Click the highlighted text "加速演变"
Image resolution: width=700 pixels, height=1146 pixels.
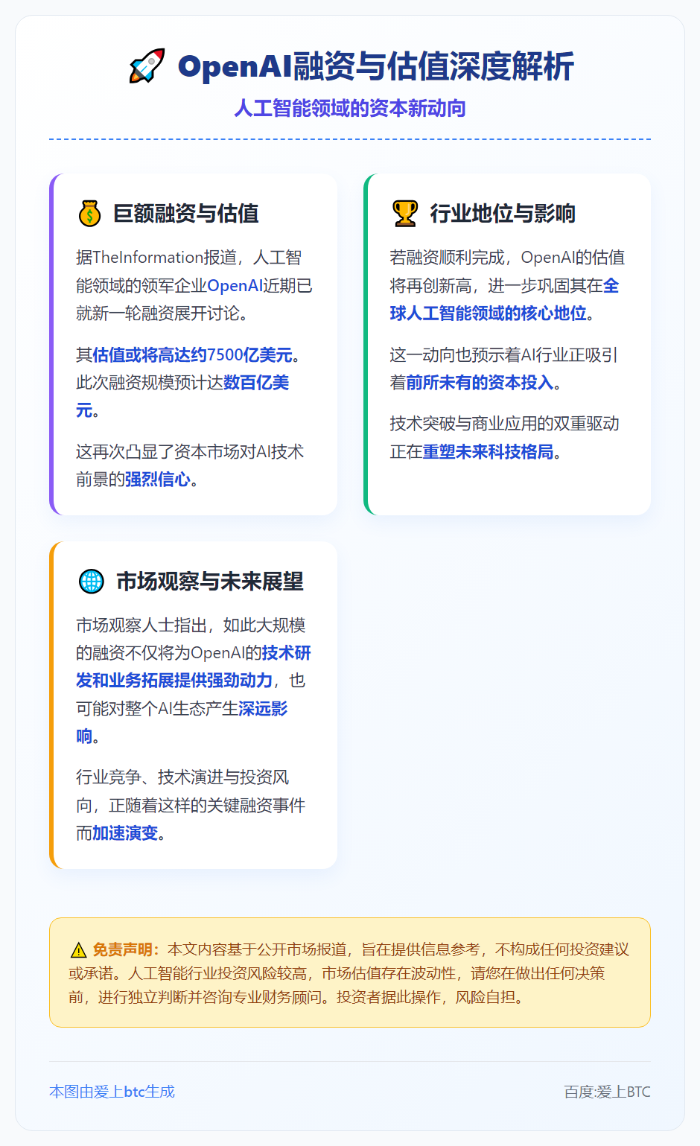pos(125,833)
